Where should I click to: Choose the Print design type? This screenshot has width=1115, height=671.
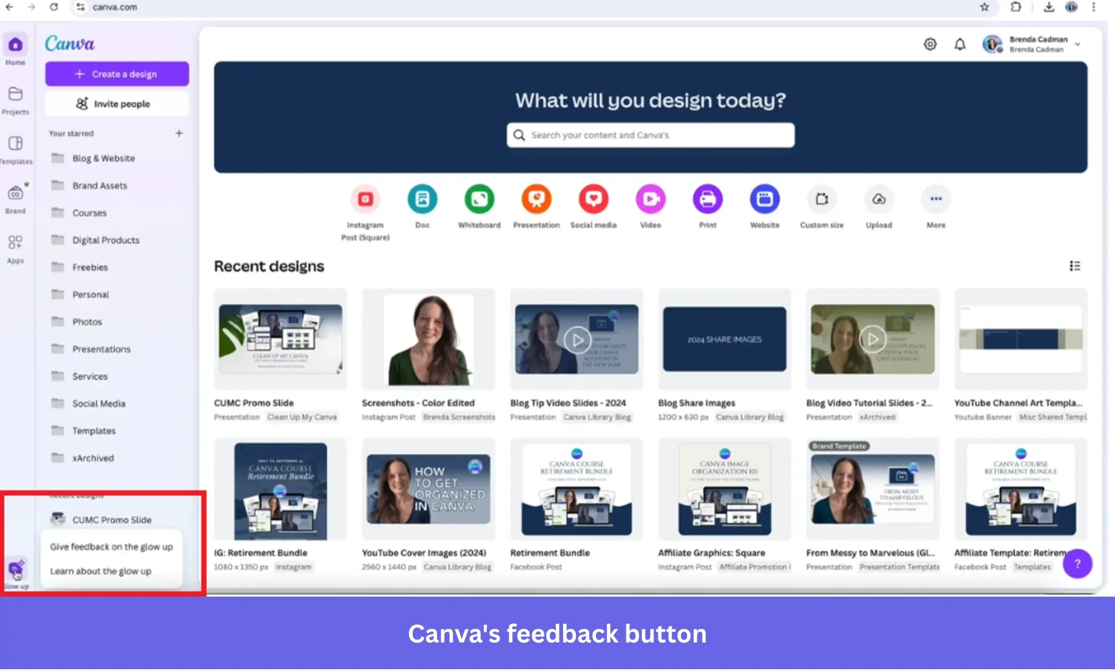tap(707, 199)
